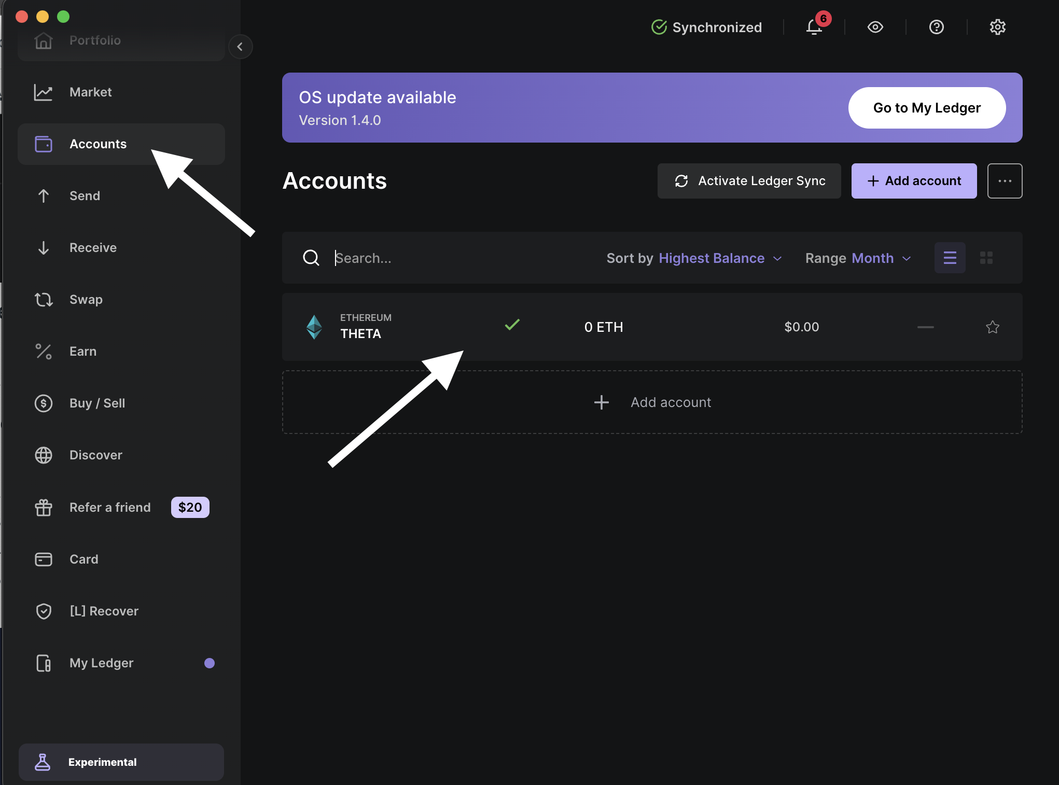Click the help question mark icon

click(x=936, y=27)
